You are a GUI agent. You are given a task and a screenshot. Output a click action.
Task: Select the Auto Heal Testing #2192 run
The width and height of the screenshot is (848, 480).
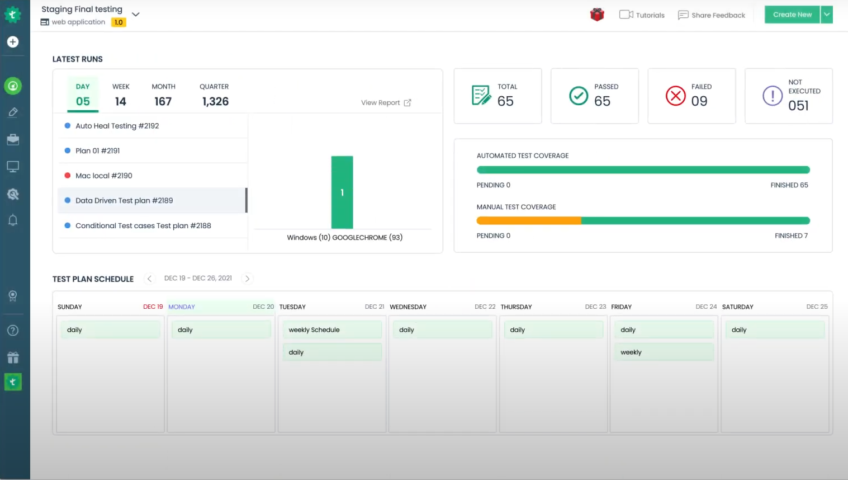(x=153, y=126)
